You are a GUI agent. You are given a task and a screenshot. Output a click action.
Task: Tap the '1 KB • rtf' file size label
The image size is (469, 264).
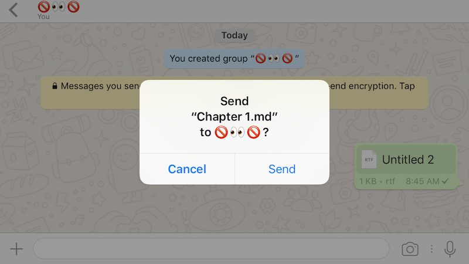[x=377, y=181]
